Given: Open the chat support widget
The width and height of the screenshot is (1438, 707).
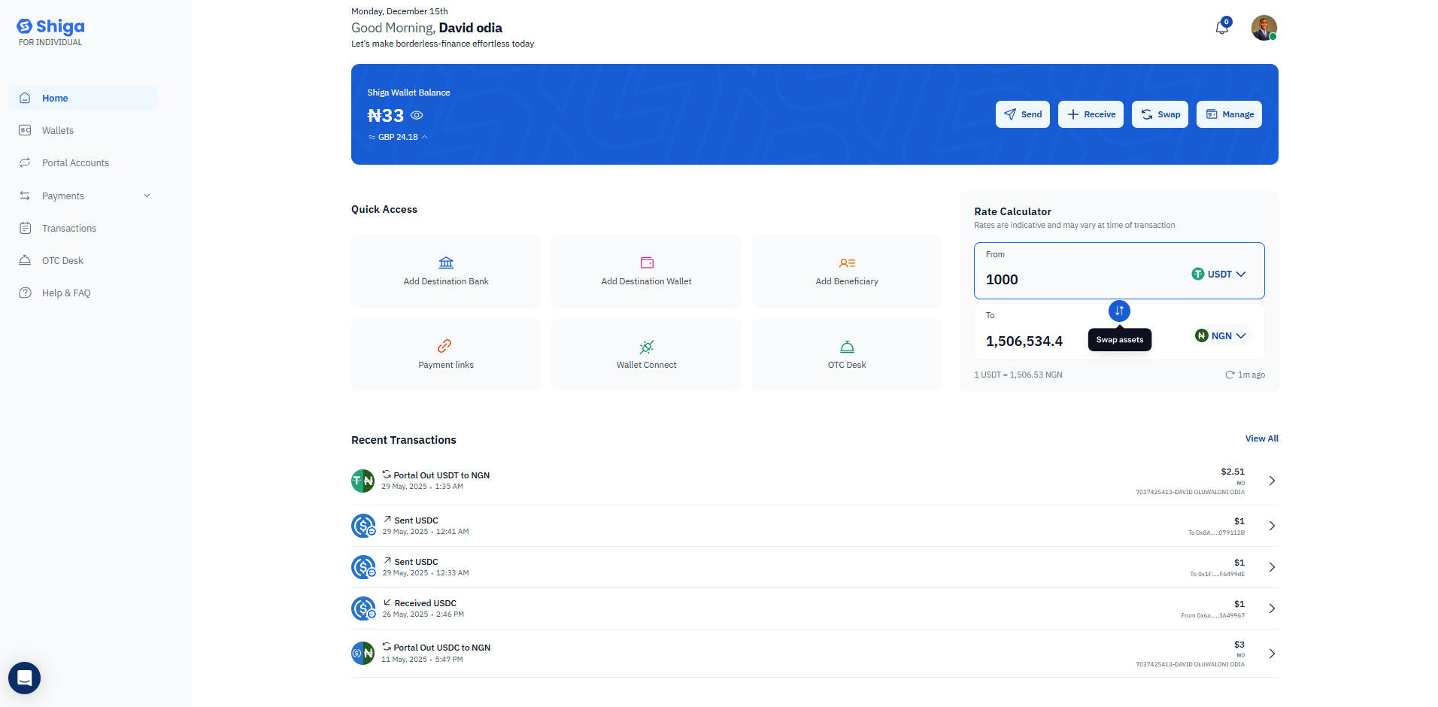Looking at the screenshot, I should 24,678.
